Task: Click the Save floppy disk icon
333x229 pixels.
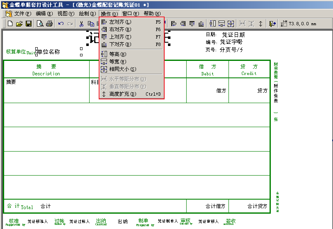Action: point(29,24)
